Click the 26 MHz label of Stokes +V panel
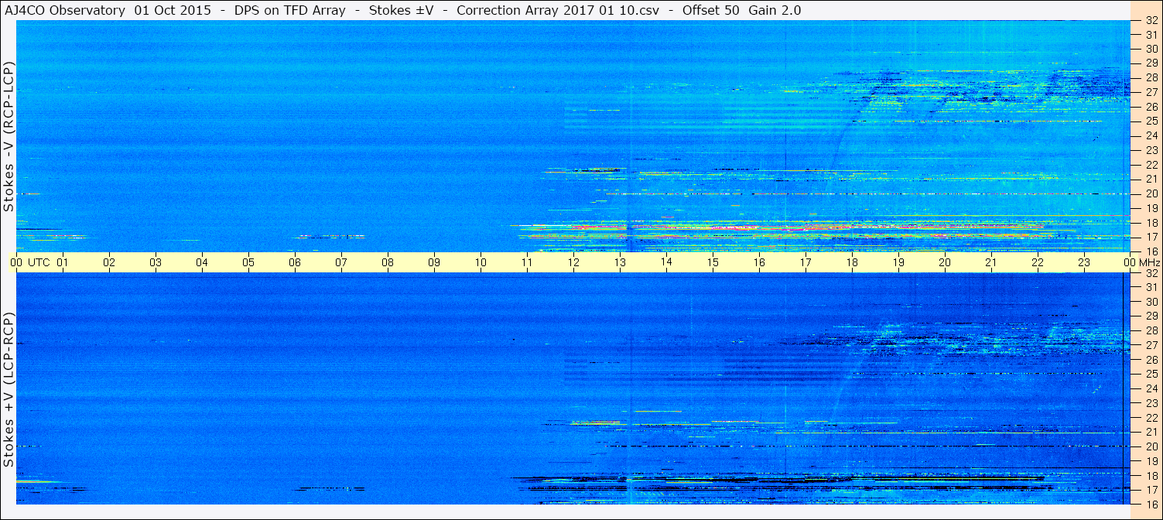 (1151, 360)
